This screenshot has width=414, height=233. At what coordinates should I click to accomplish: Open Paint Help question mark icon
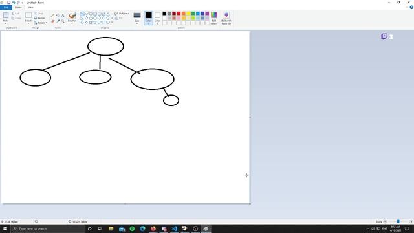(411, 7)
